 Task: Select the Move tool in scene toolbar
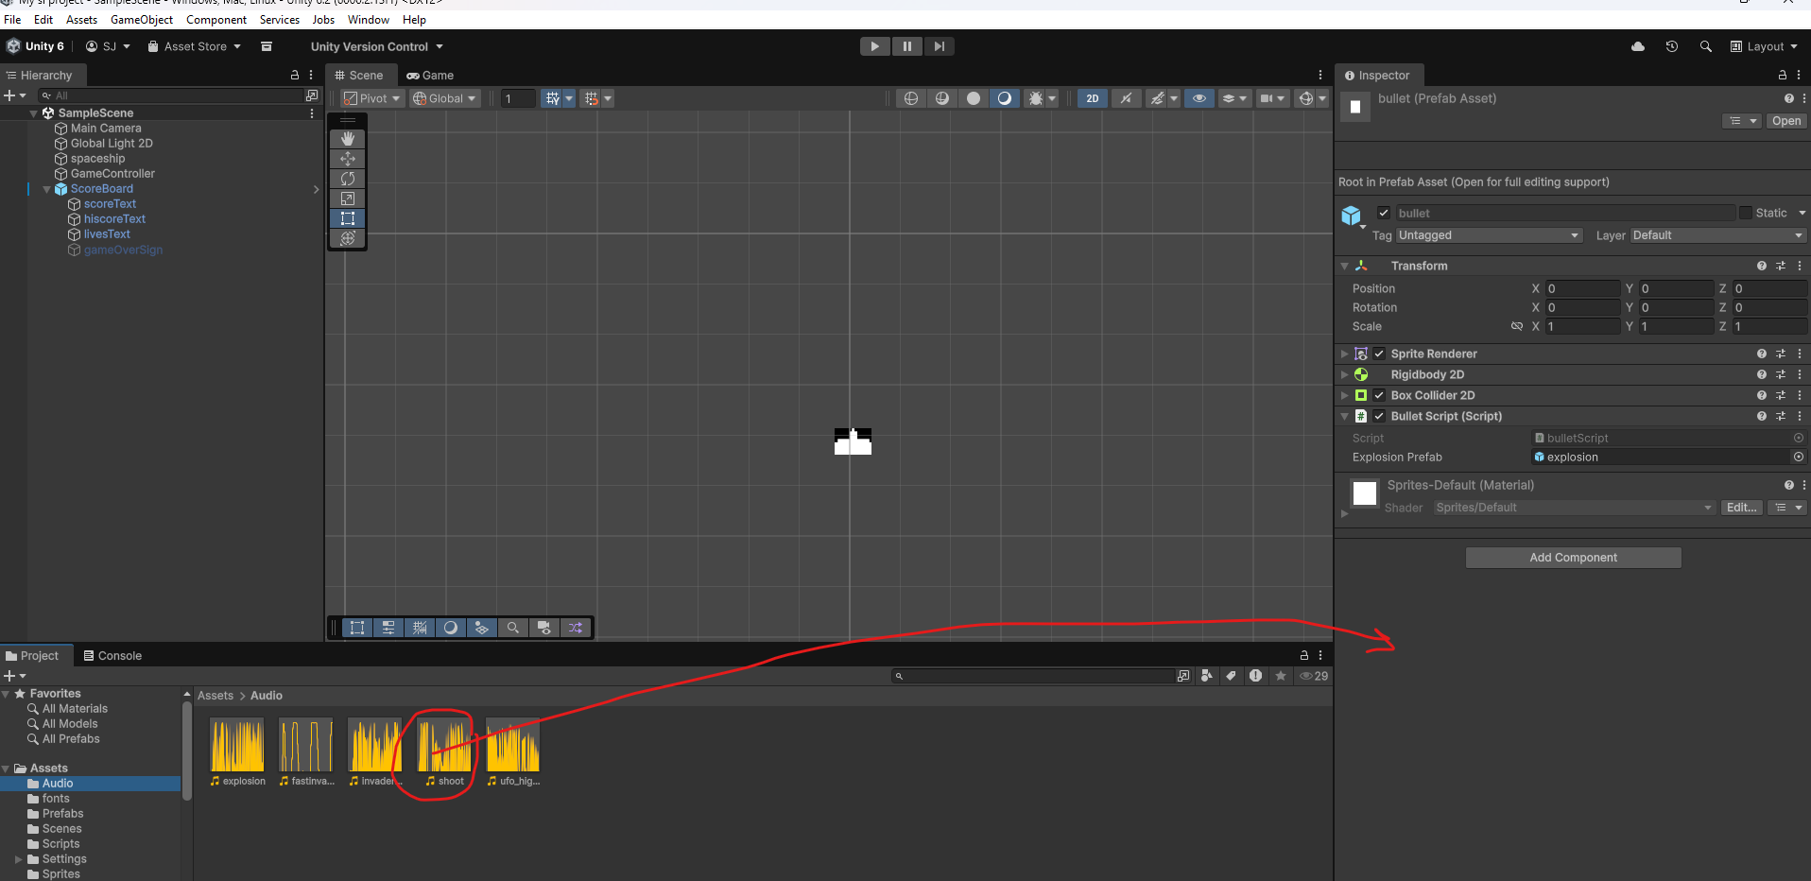coord(348,159)
